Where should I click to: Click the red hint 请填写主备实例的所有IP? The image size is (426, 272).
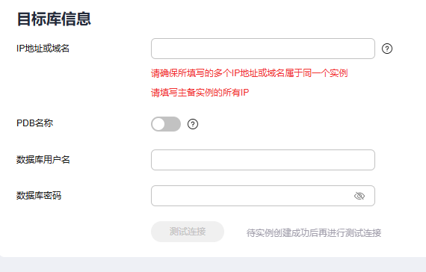[200, 93]
